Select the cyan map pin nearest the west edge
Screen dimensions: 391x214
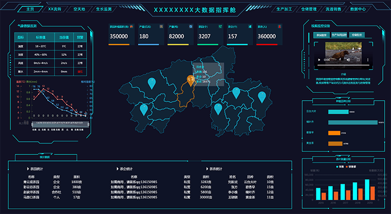click(x=144, y=110)
